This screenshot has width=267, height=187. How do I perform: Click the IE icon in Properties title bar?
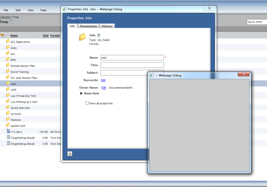pos(65,9)
